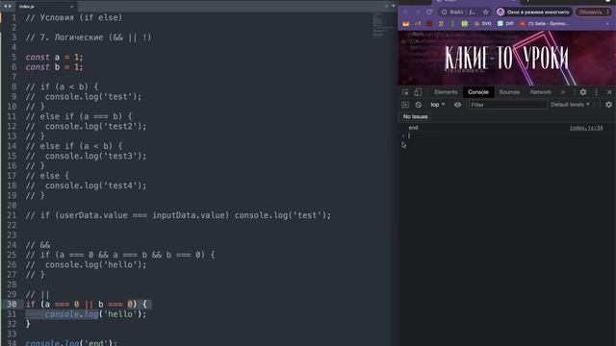
Task: Open console settings gear next to Default levels
Action: pos(608,105)
